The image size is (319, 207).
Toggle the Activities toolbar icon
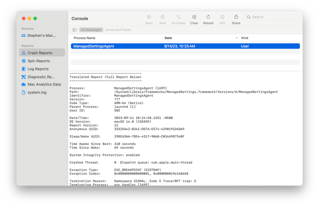pos(178,17)
